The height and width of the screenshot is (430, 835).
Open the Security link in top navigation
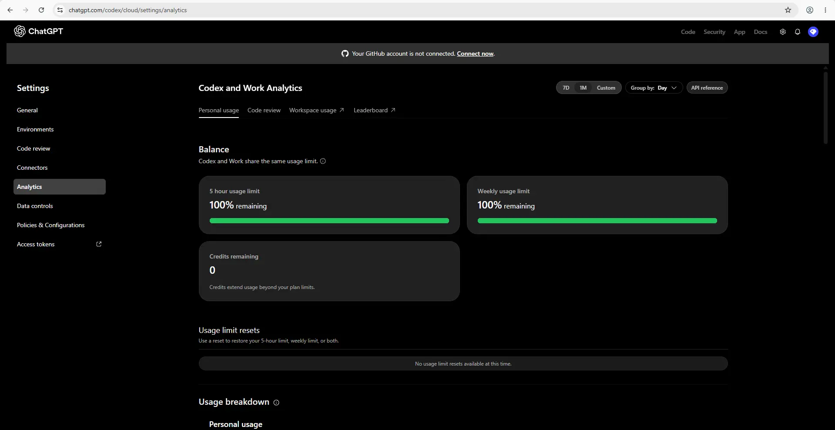(x=714, y=32)
